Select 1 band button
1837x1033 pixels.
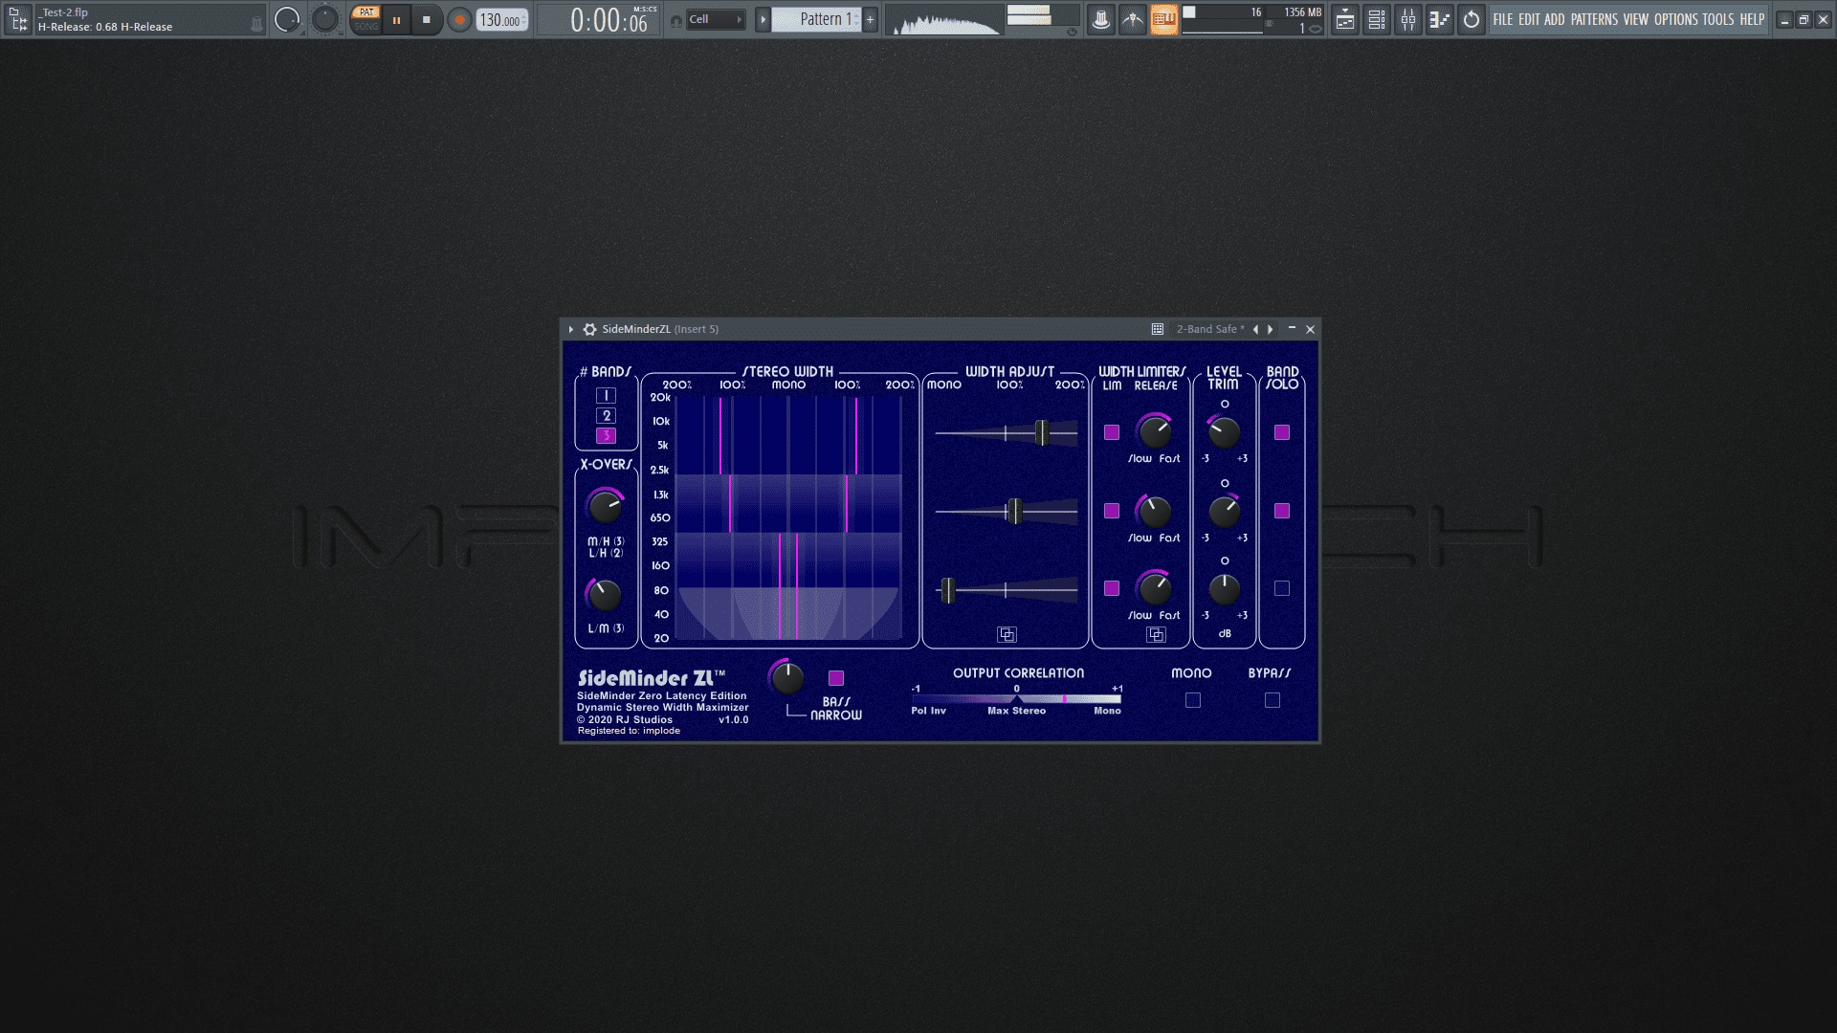(606, 395)
